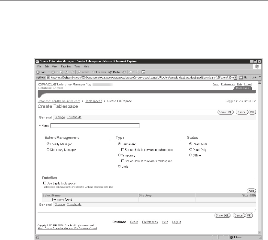This screenshot has height=240, width=268.
Task: Click the bottom Show SQL button
Action: [222, 215]
